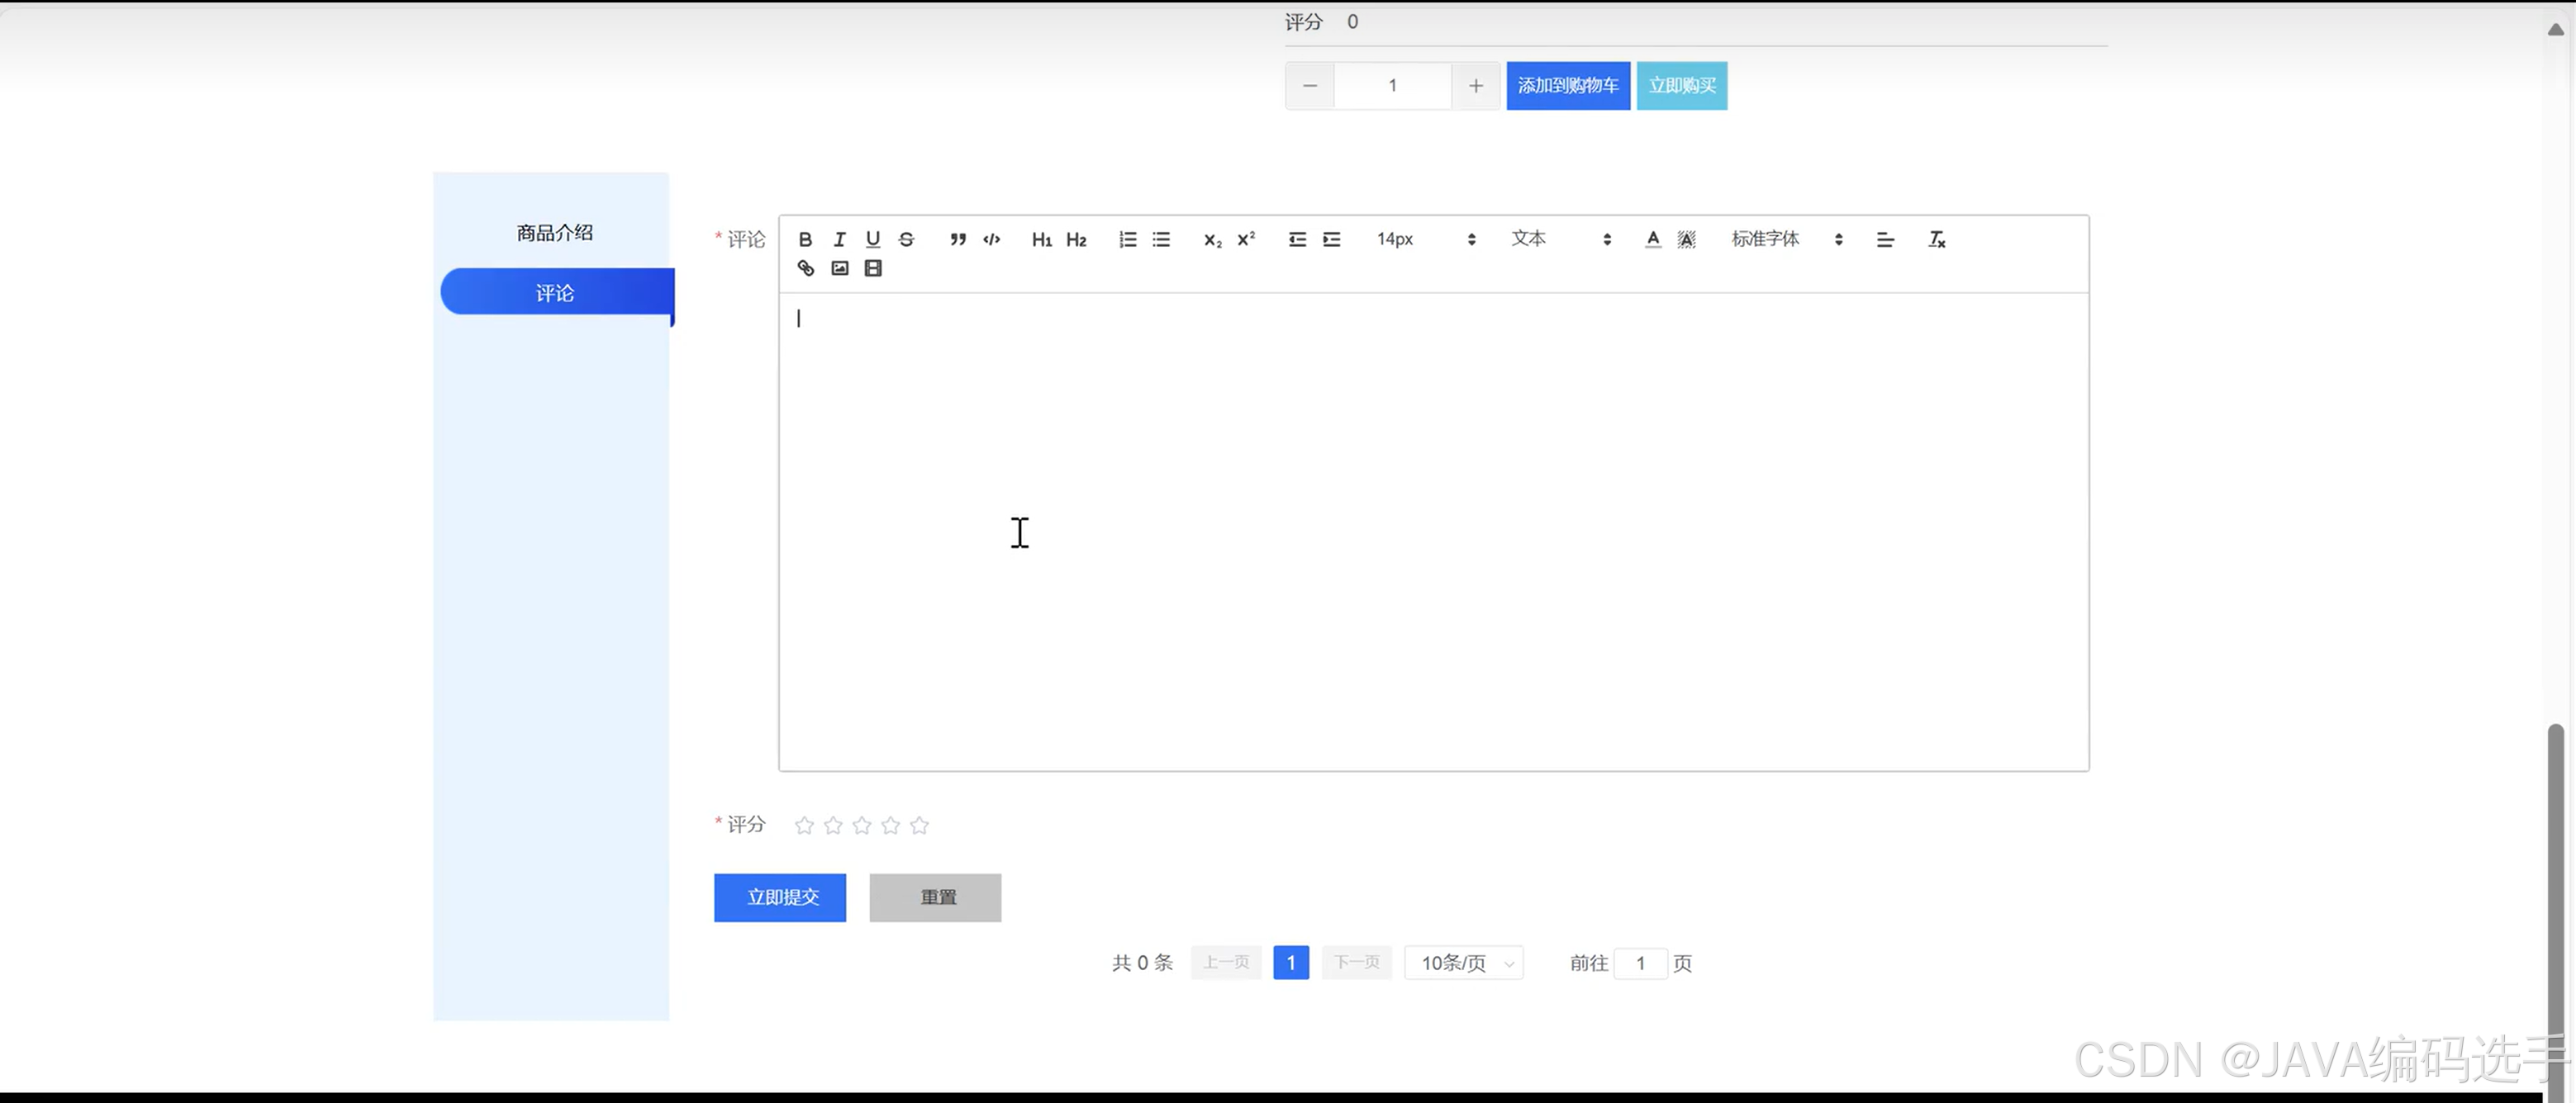This screenshot has height=1103, width=2576.
Task: Click the 立即提交 submit button
Action: tap(779, 897)
